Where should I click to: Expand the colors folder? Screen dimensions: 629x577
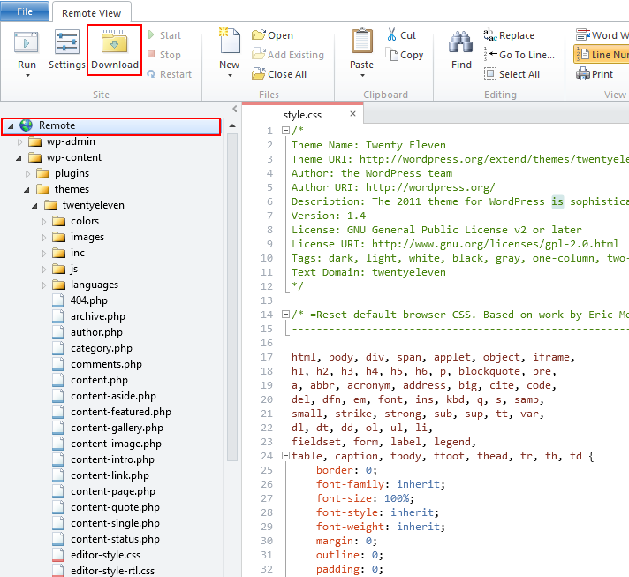[43, 222]
